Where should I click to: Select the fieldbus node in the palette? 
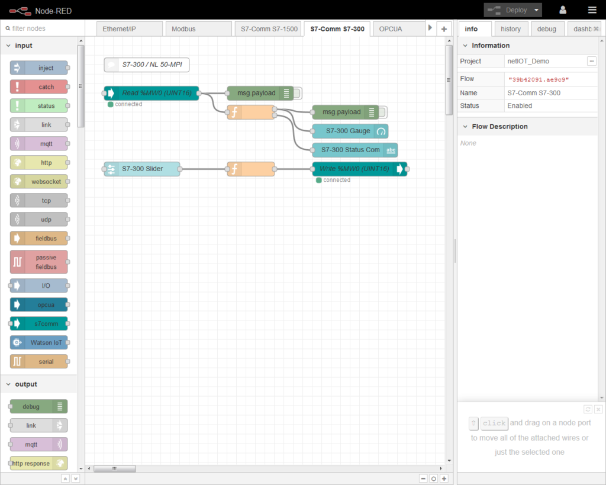[39, 238]
